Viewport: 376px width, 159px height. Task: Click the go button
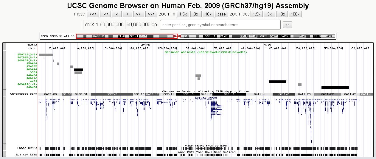click(x=287, y=25)
